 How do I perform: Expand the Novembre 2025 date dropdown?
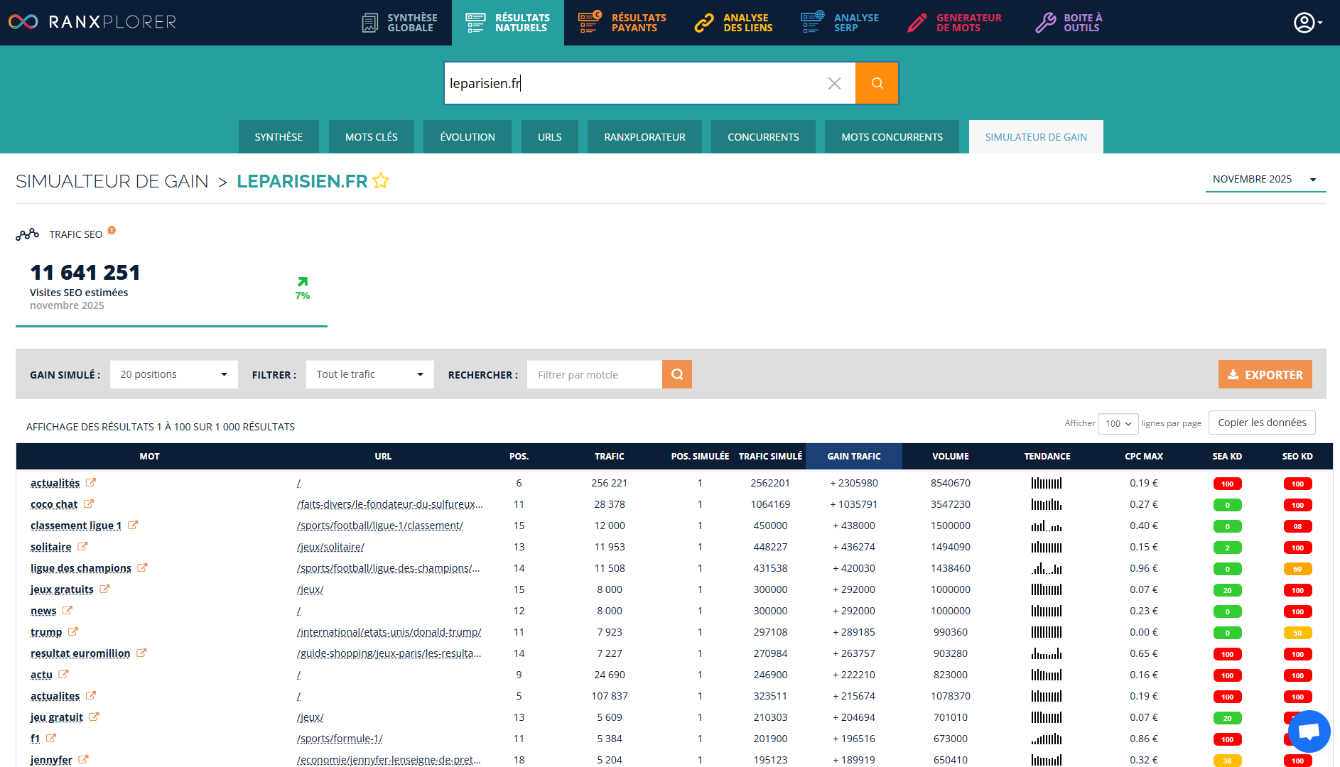pyautogui.click(x=1265, y=180)
